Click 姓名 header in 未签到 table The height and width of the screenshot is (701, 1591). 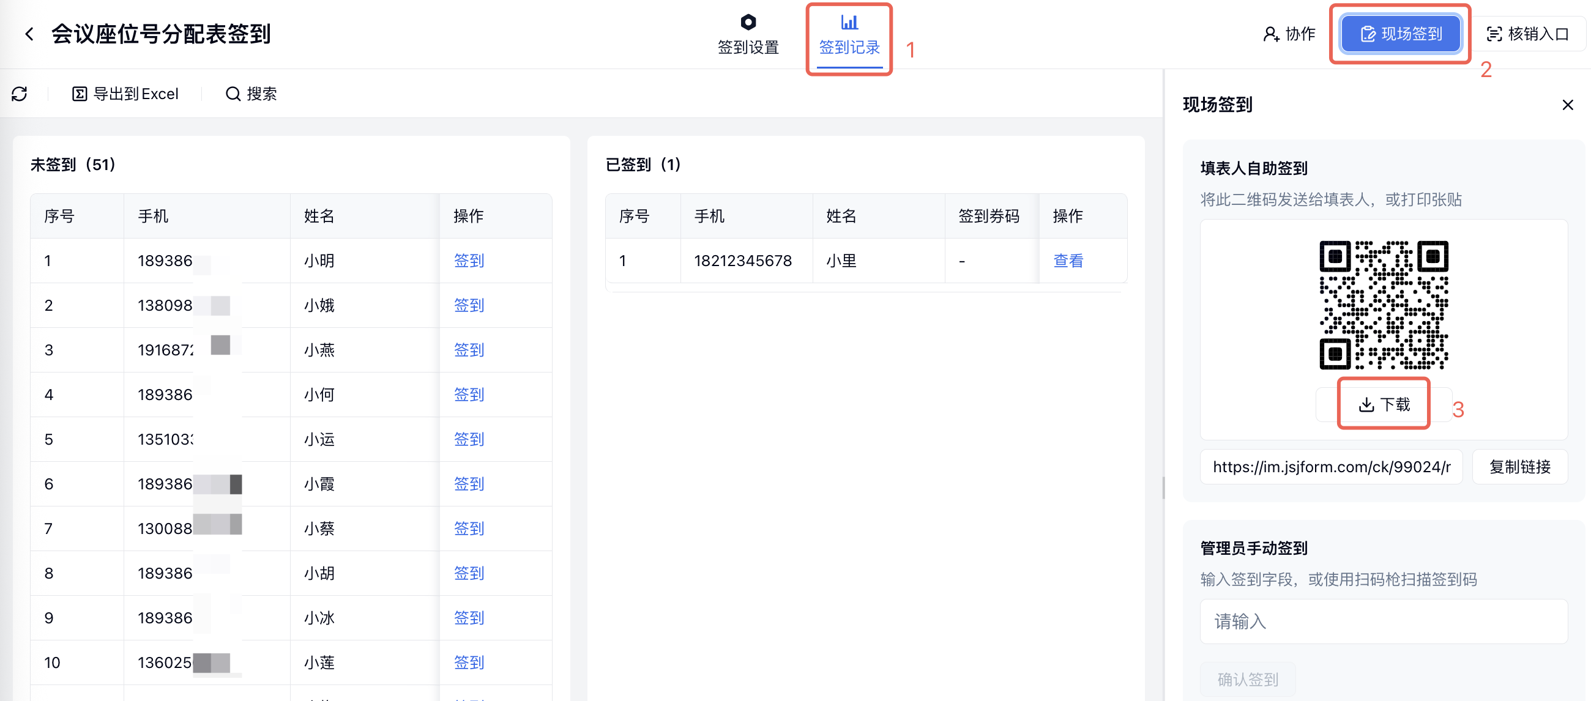coord(319,216)
